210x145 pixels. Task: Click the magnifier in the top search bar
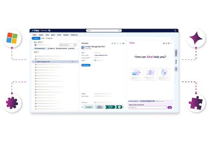(x=119, y=31)
